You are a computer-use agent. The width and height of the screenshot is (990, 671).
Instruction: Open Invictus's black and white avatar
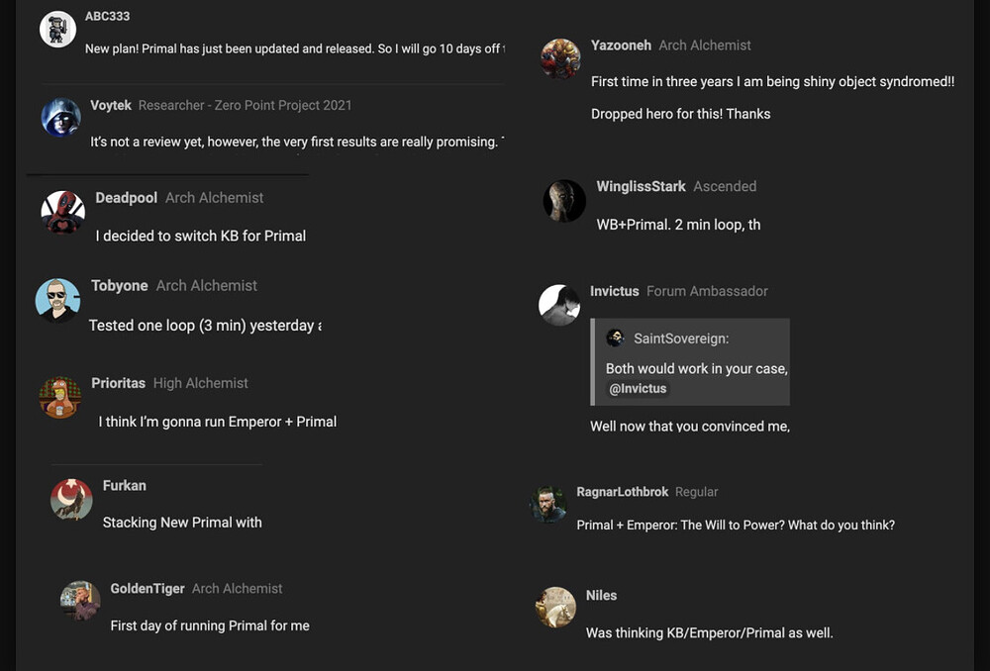click(559, 305)
